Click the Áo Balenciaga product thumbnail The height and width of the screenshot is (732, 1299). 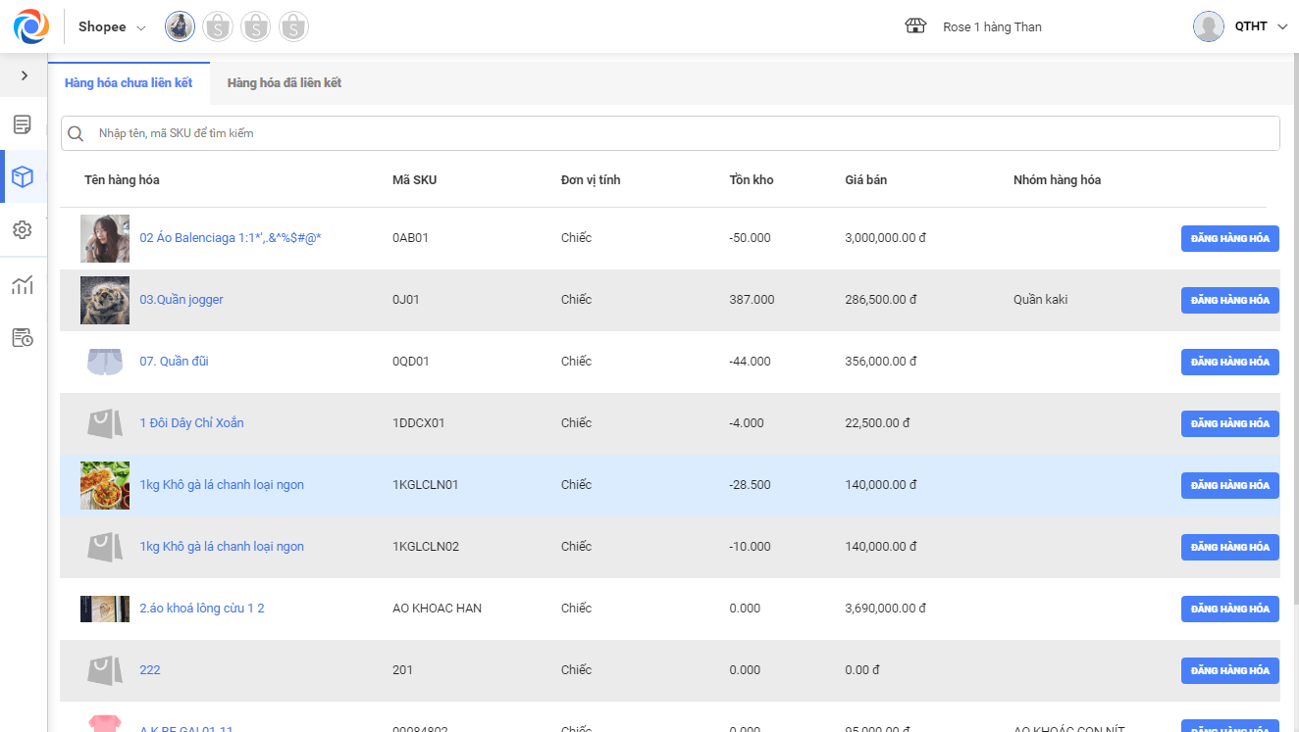click(105, 238)
